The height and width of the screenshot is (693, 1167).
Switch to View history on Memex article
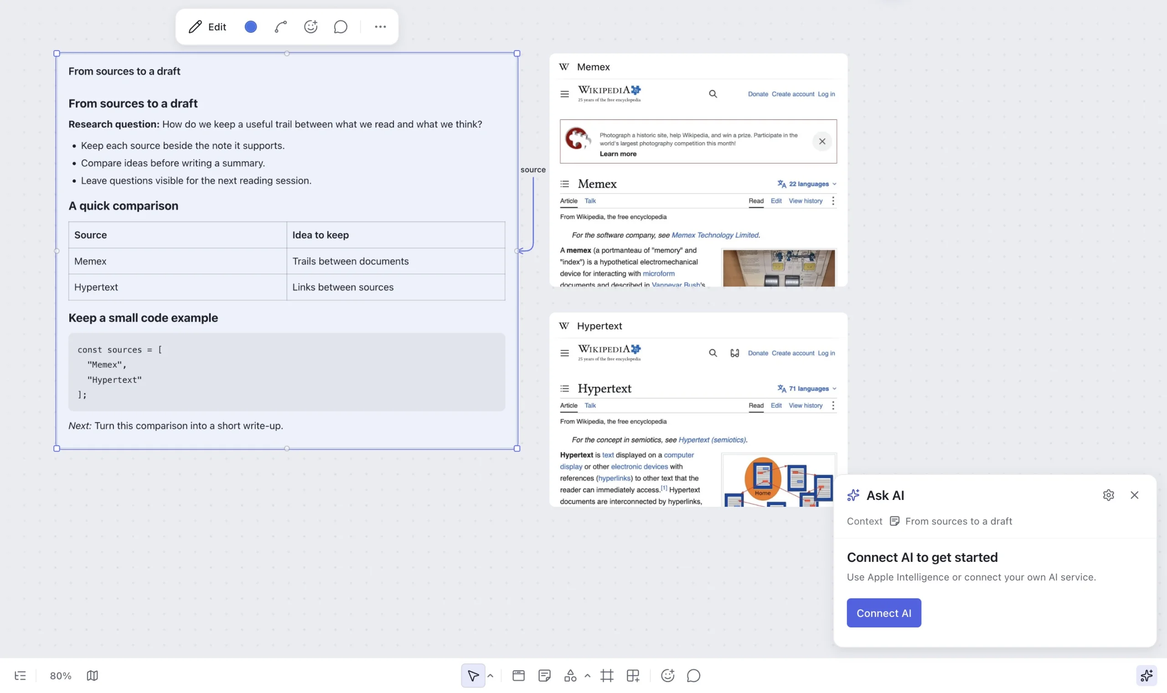point(805,201)
